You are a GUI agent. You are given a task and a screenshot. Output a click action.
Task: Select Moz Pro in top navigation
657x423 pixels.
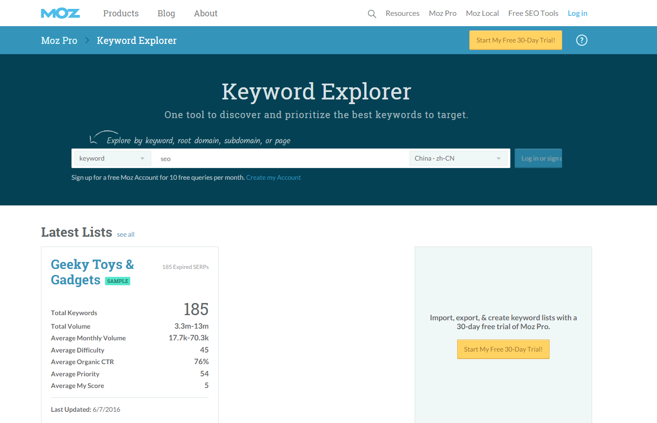pos(443,14)
